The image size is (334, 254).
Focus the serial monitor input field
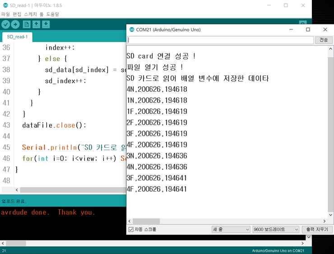tap(220, 40)
